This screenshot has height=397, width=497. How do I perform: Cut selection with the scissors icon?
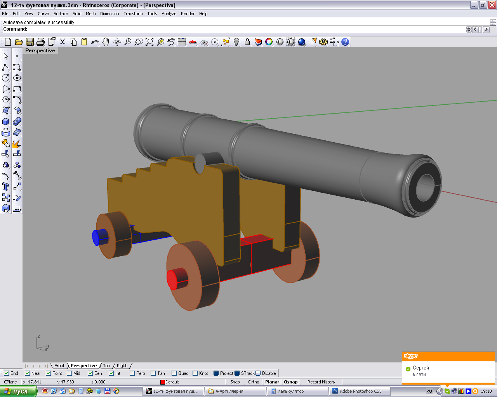[x=62, y=42]
